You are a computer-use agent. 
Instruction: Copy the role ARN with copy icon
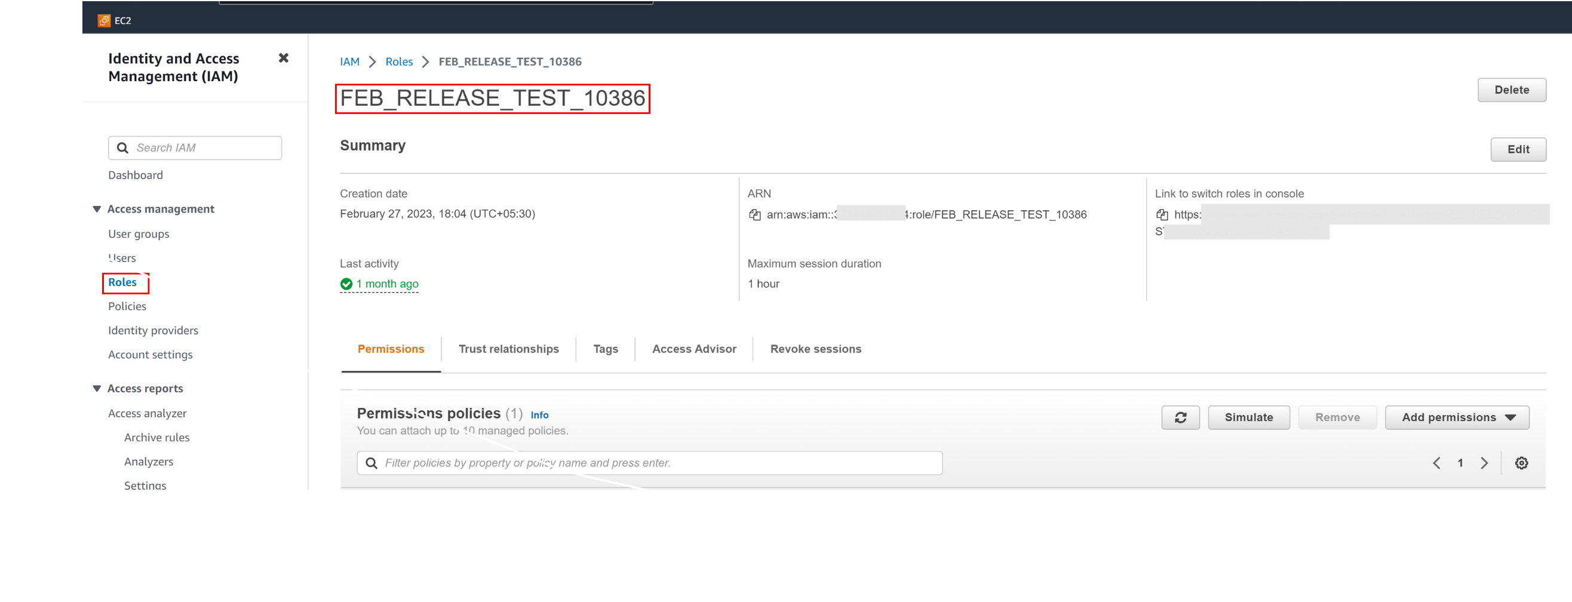point(755,214)
